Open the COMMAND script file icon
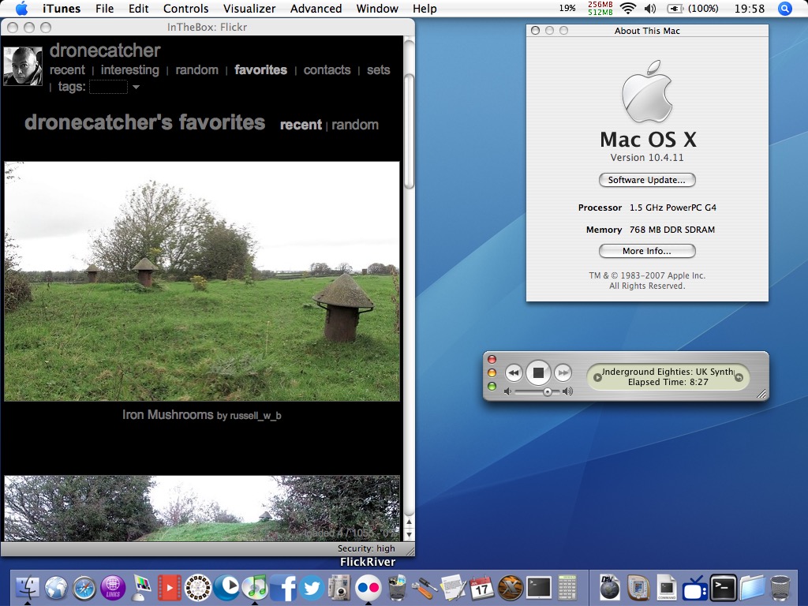Viewport: 808px width, 606px height. pos(666,587)
